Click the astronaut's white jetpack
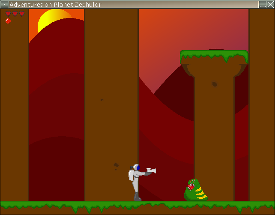The width and height of the screenshot is (275, 215). 131,175
